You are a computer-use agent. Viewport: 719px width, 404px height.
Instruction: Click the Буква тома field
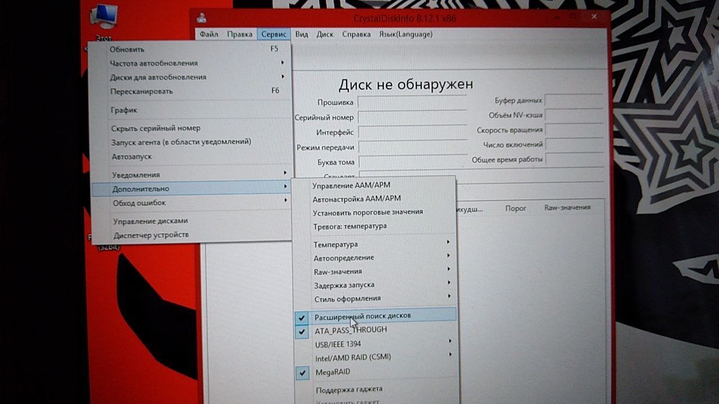(x=412, y=163)
